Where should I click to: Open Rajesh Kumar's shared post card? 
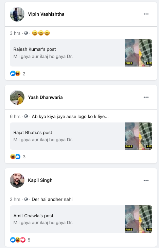[81, 53]
